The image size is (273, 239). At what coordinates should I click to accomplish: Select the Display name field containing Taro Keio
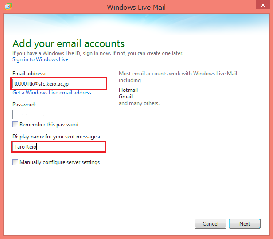59,147
